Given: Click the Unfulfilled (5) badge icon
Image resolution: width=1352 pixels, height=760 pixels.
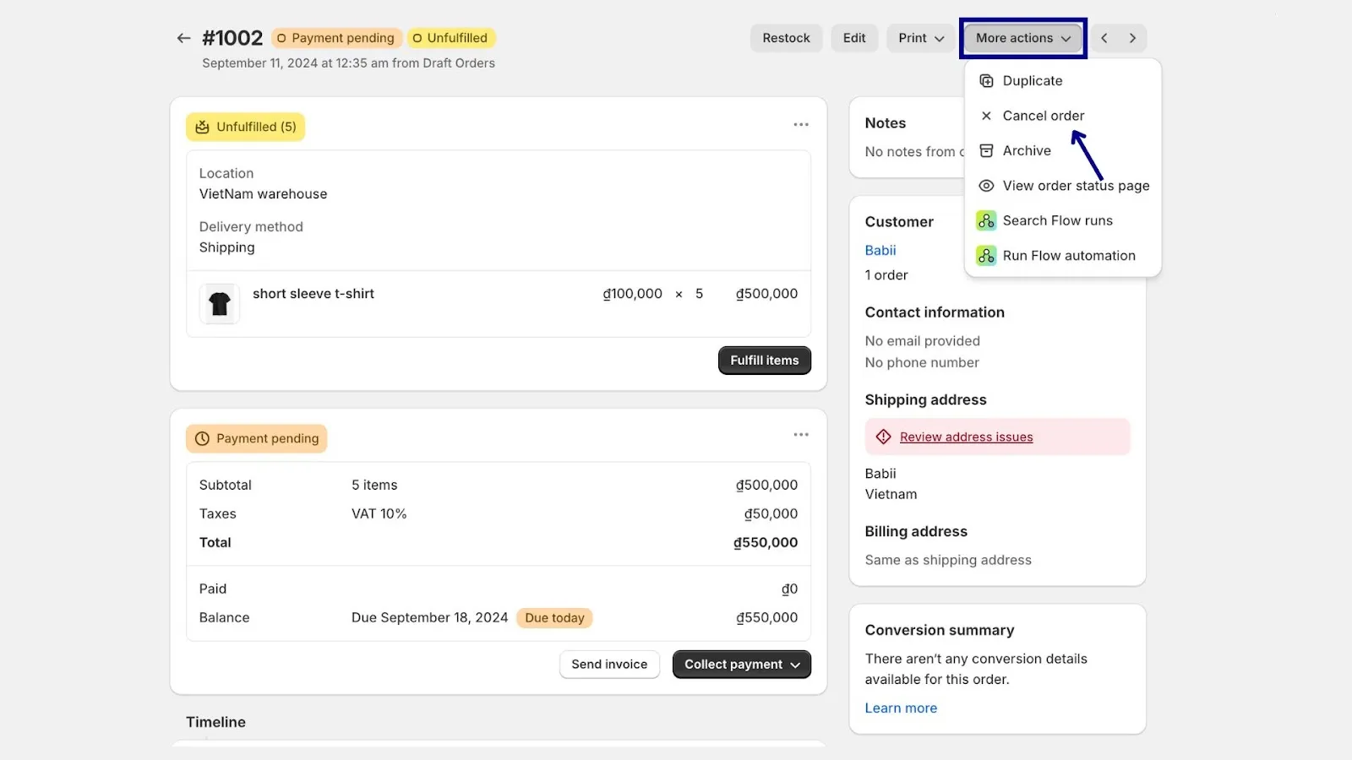Looking at the screenshot, I should tap(202, 127).
